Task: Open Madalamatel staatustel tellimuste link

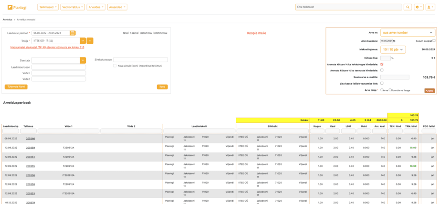Action: [47, 48]
